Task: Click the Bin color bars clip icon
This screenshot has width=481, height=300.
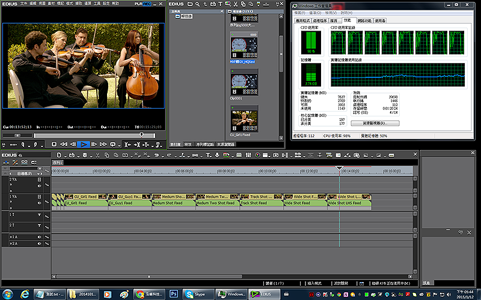Action: coord(228,4)
